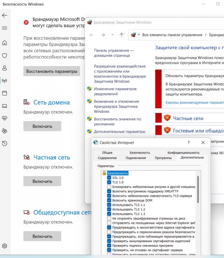Click the red shield icon next to Частные сети

167,118
